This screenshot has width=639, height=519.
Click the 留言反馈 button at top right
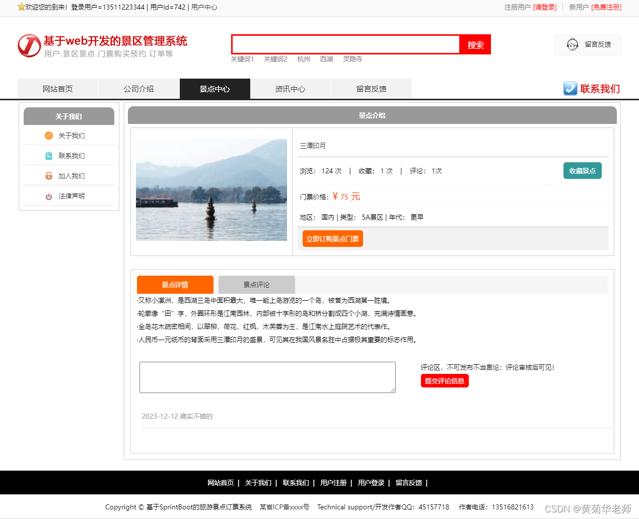(588, 45)
